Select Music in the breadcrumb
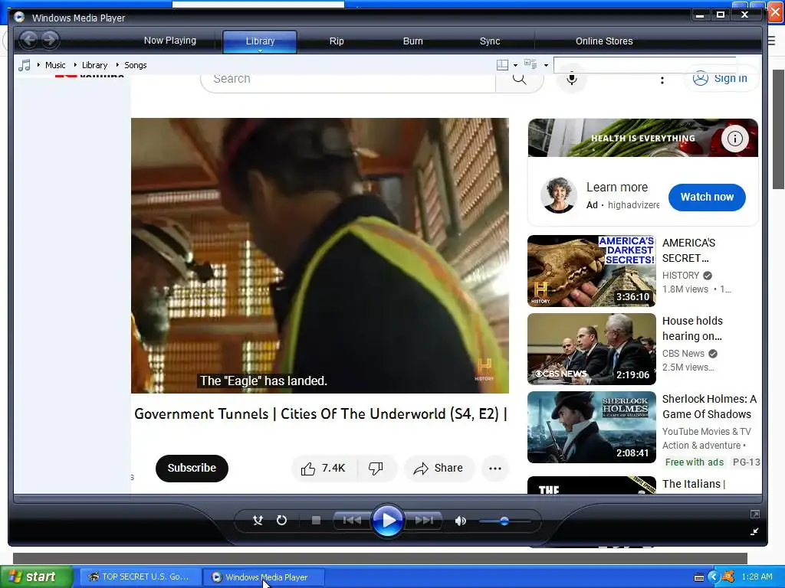785x588 pixels. (x=55, y=65)
